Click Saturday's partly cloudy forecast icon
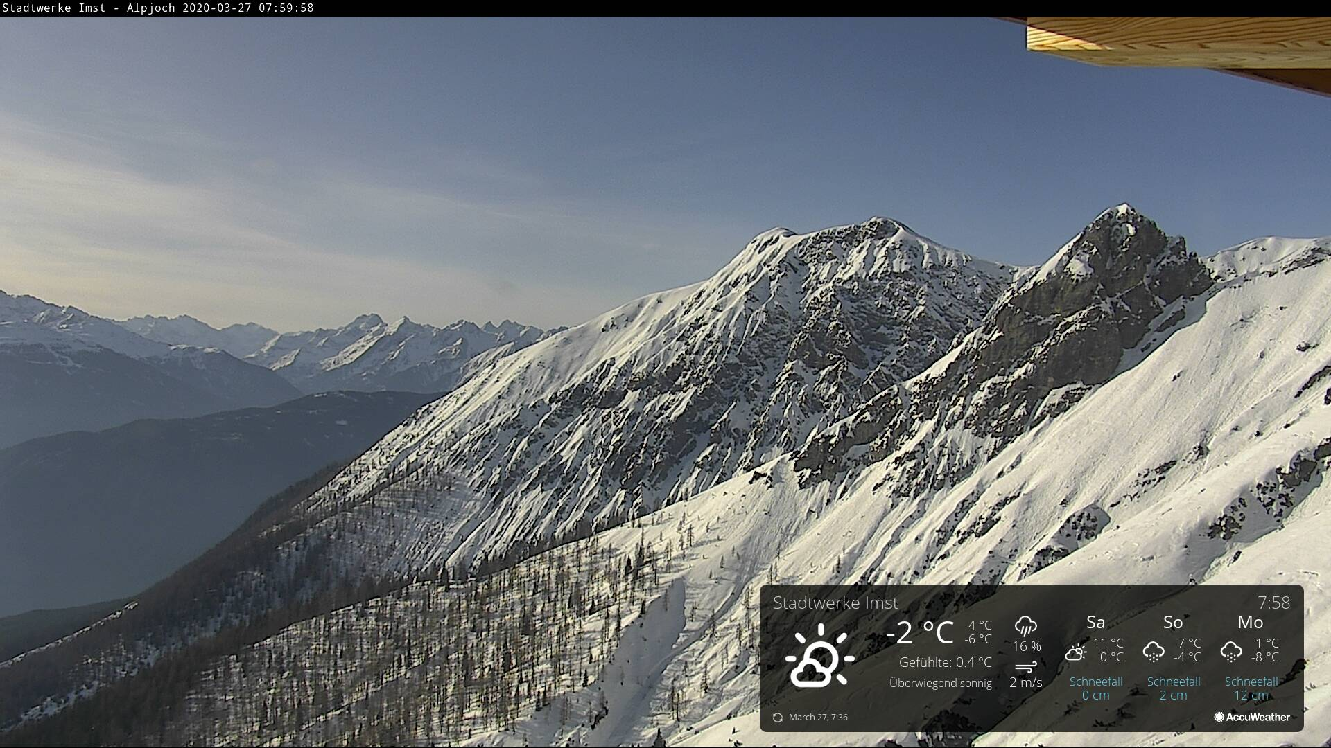The height and width of the screenshot is (748, 1331). coord(1076,652)
